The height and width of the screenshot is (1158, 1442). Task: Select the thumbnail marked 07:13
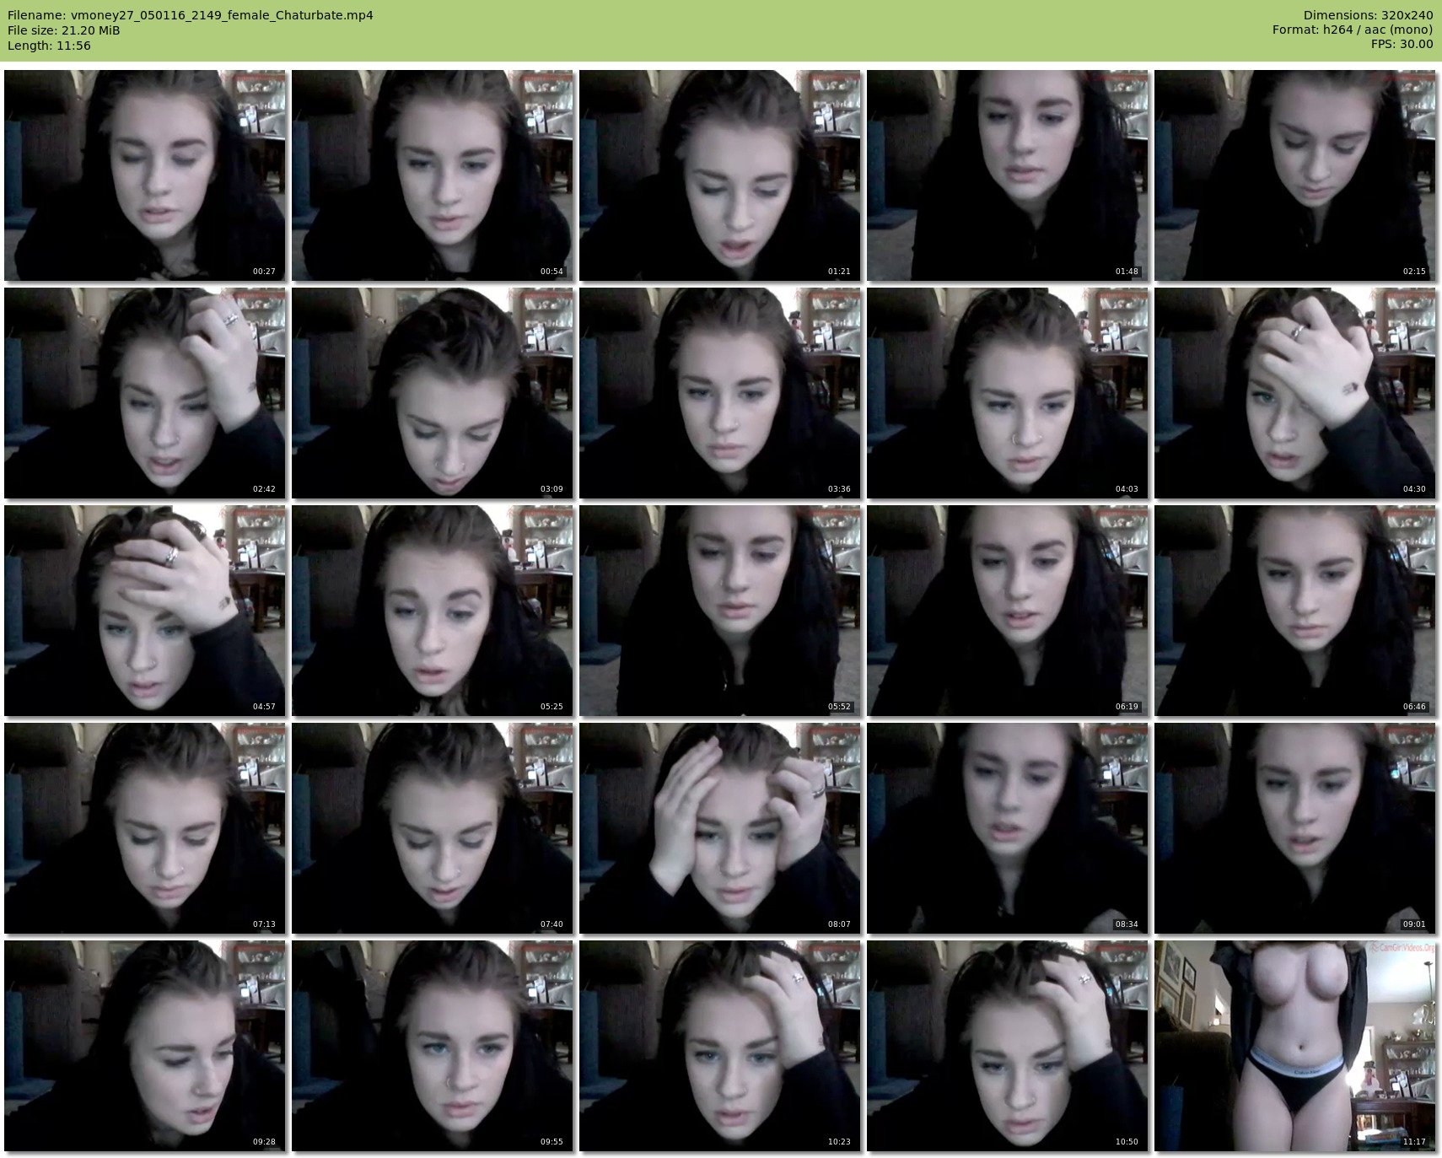point(145,828)
